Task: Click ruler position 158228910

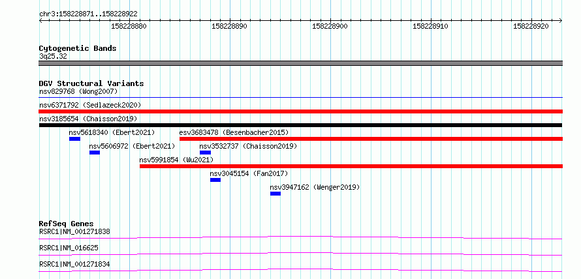Action: pos(431,26)
